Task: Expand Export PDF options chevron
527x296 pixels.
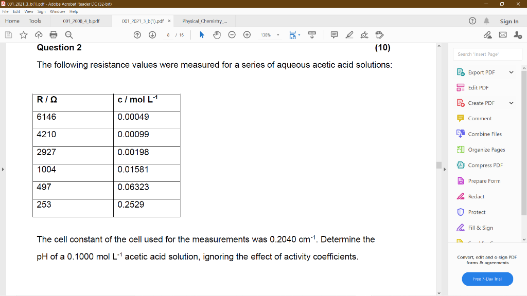Action: pos(511,72)
